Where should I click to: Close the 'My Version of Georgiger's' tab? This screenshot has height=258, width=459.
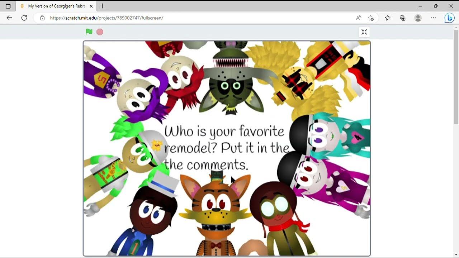pyautogui.click(x=91, y=6)
